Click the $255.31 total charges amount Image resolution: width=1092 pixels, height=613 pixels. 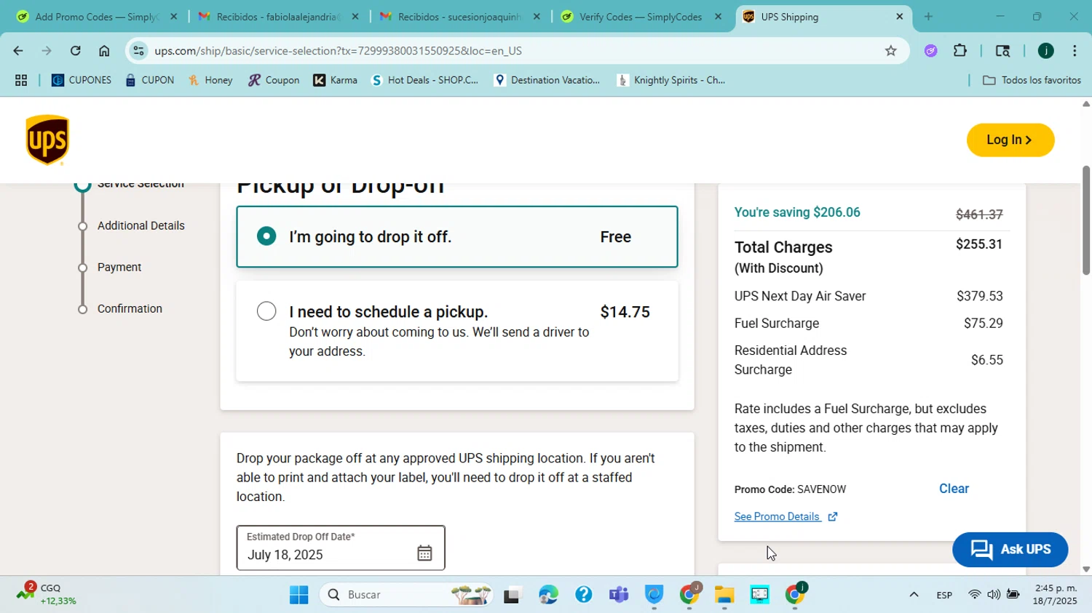(x=979, y=244)
